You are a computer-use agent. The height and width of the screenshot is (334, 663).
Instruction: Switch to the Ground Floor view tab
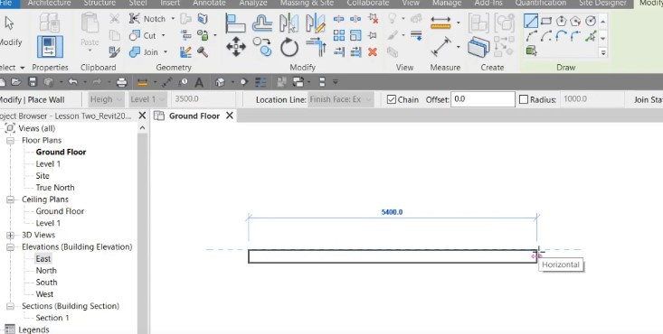coord(194,116)
